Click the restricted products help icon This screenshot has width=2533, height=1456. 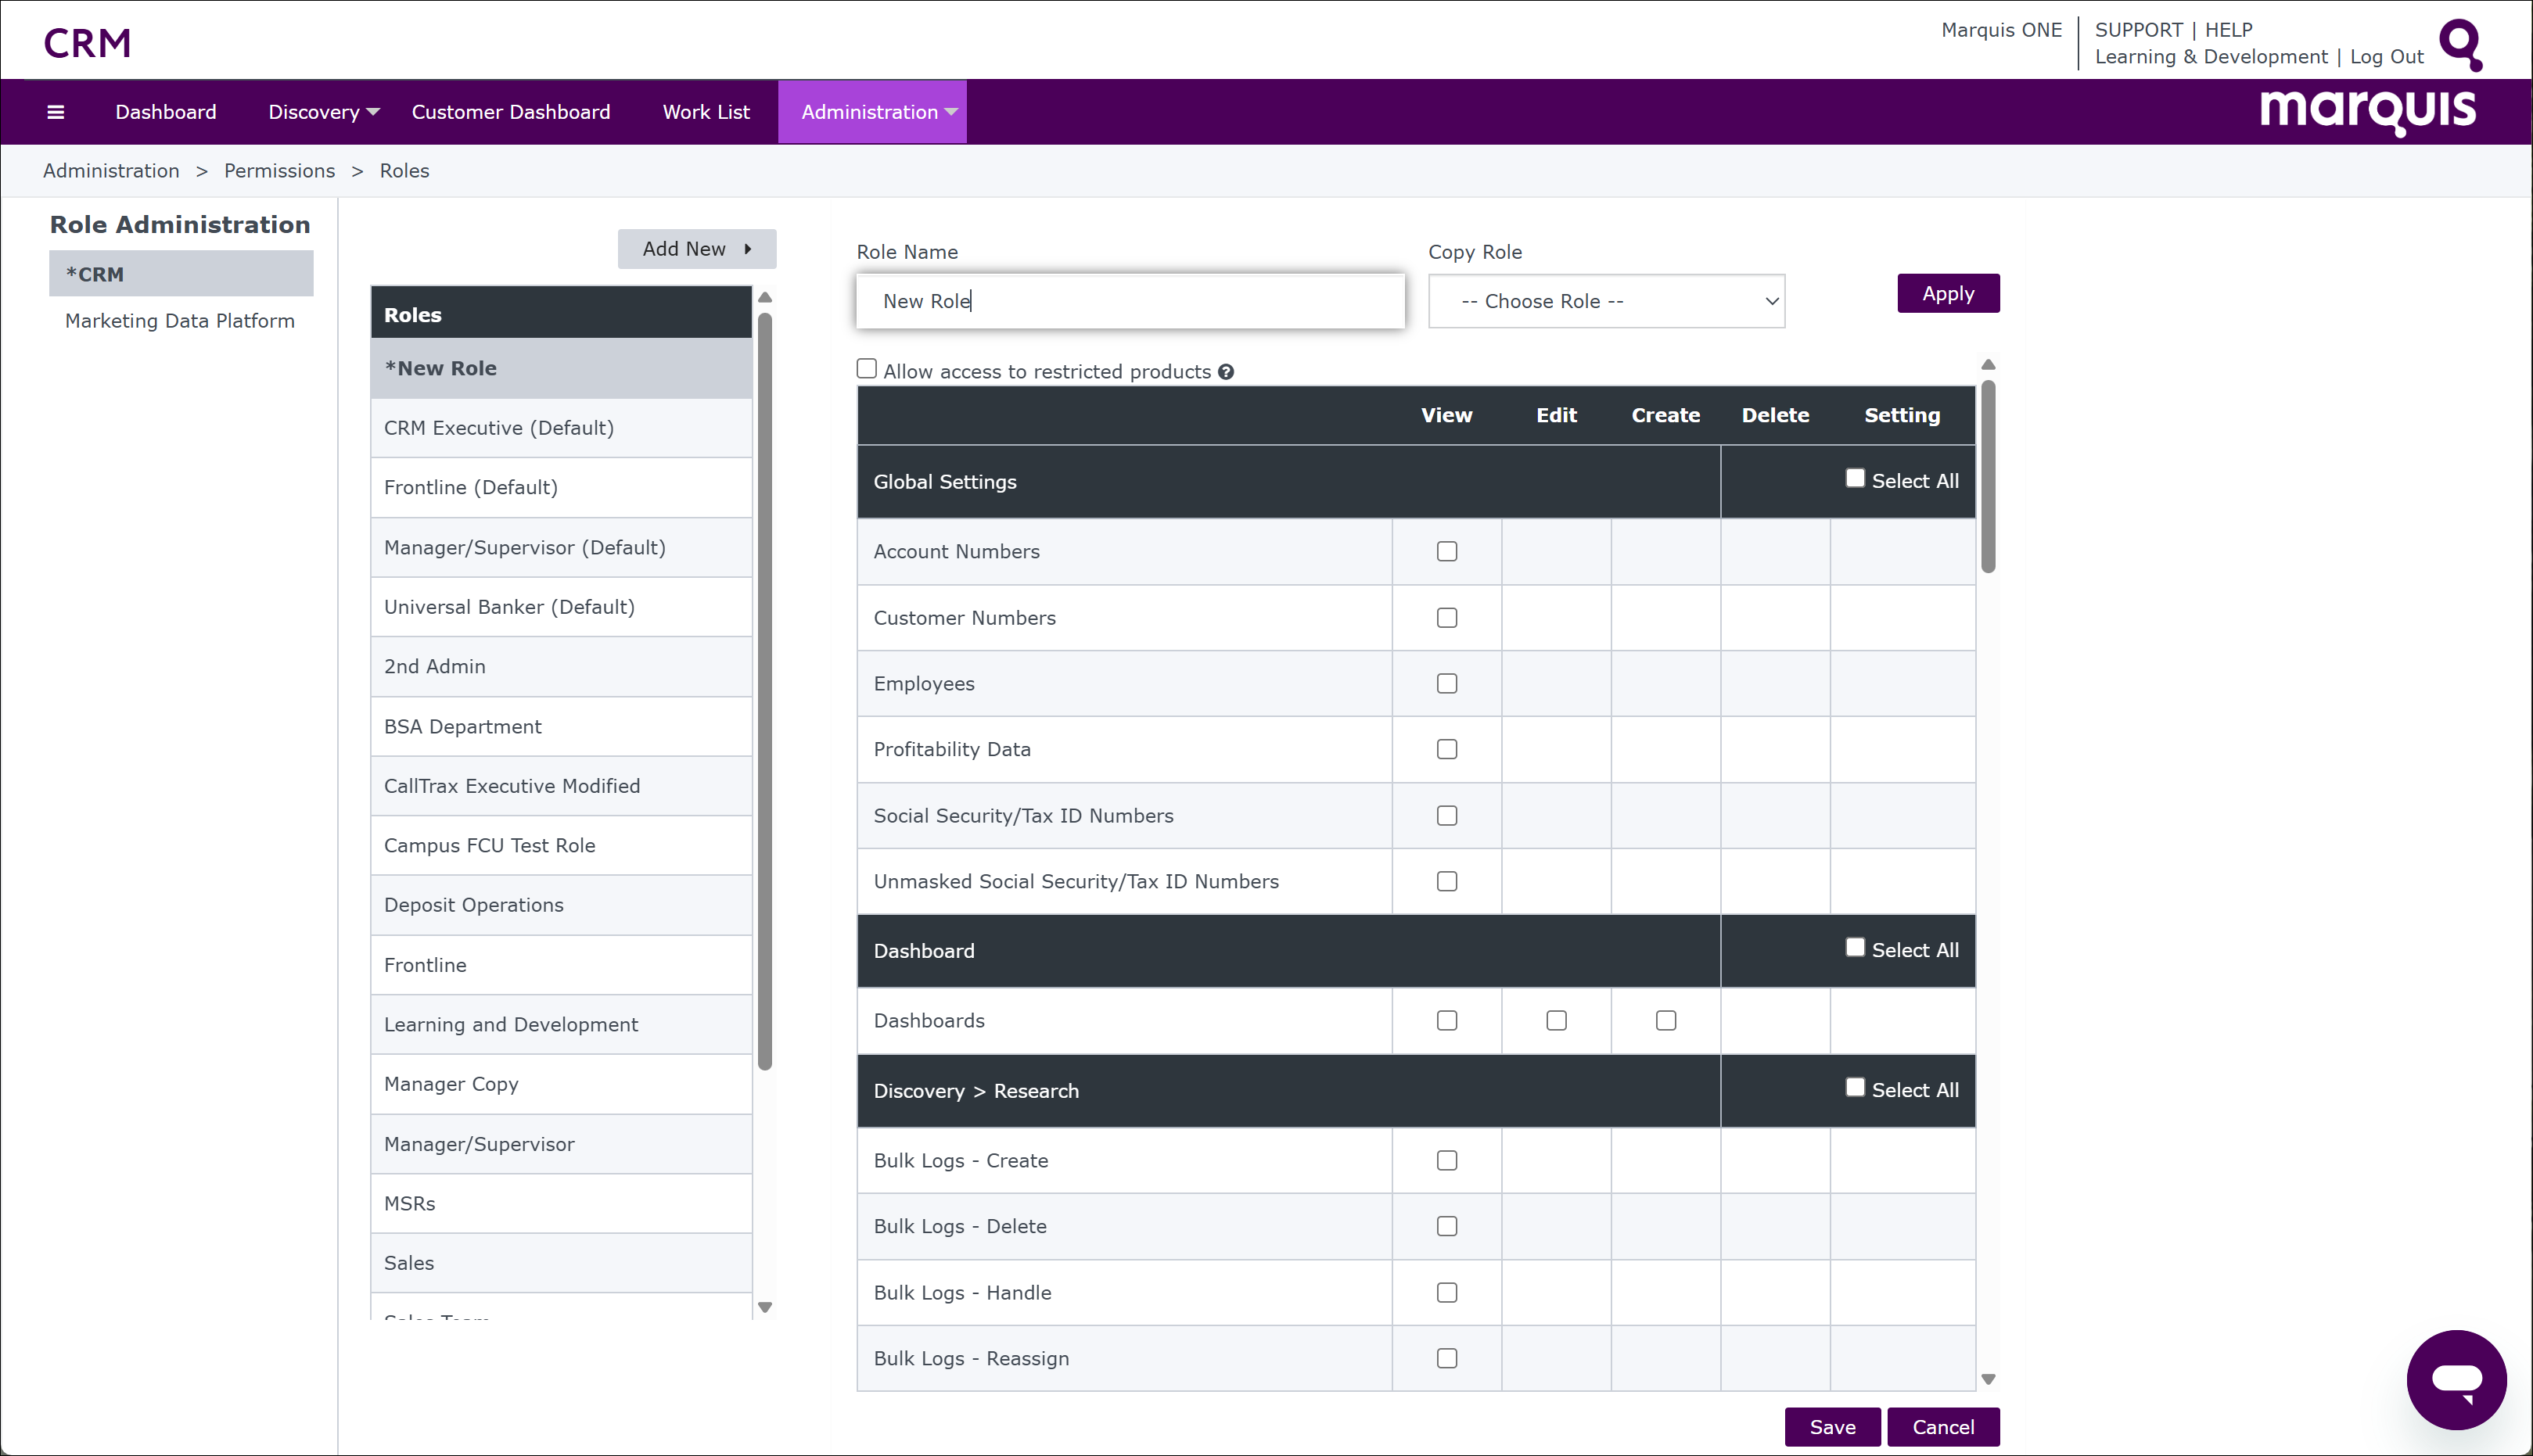point(1226,372)
